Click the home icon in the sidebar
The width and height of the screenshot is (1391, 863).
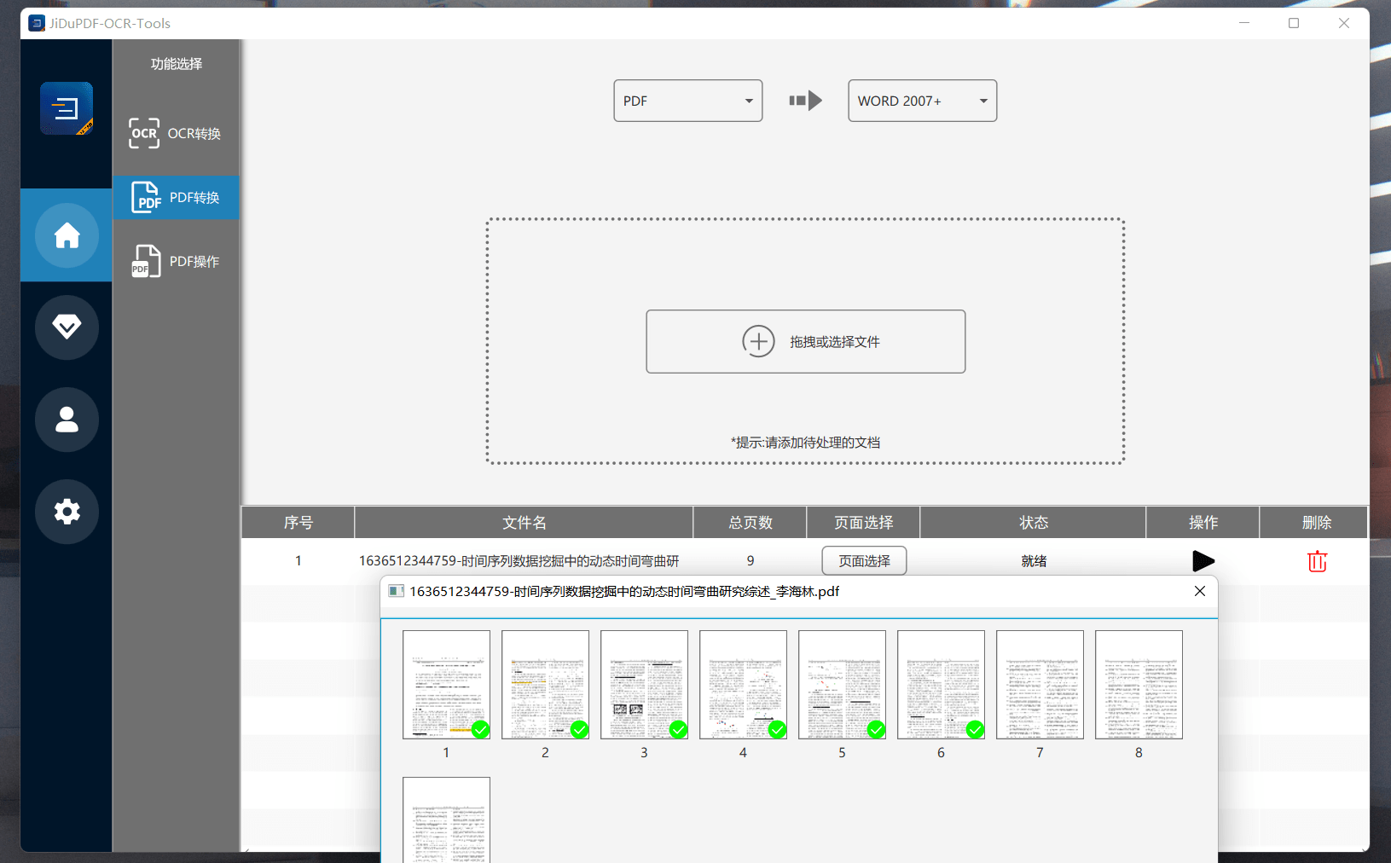(x=66, y=235)
